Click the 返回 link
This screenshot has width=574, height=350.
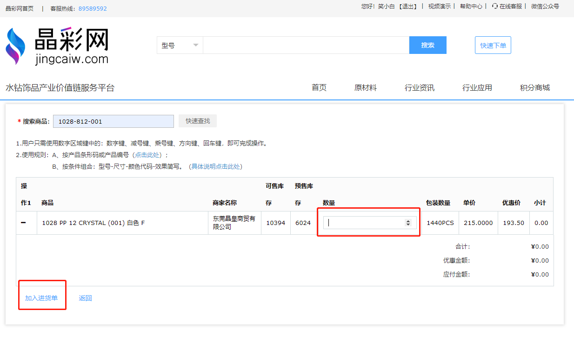tap(85, 298)
